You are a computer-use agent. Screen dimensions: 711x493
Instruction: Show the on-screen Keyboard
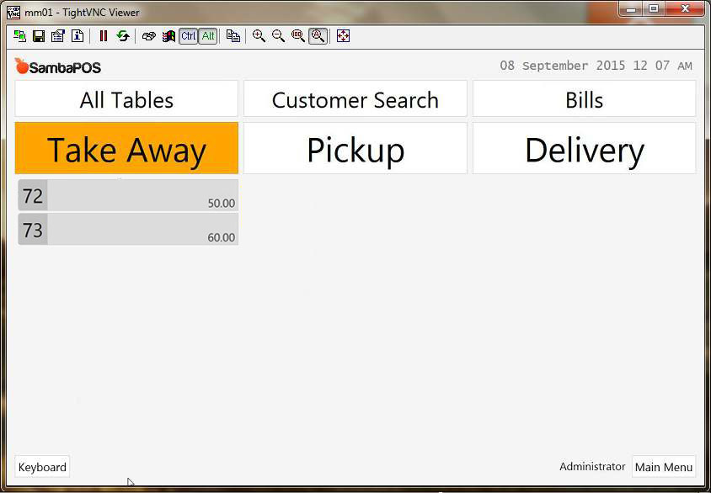42,467
